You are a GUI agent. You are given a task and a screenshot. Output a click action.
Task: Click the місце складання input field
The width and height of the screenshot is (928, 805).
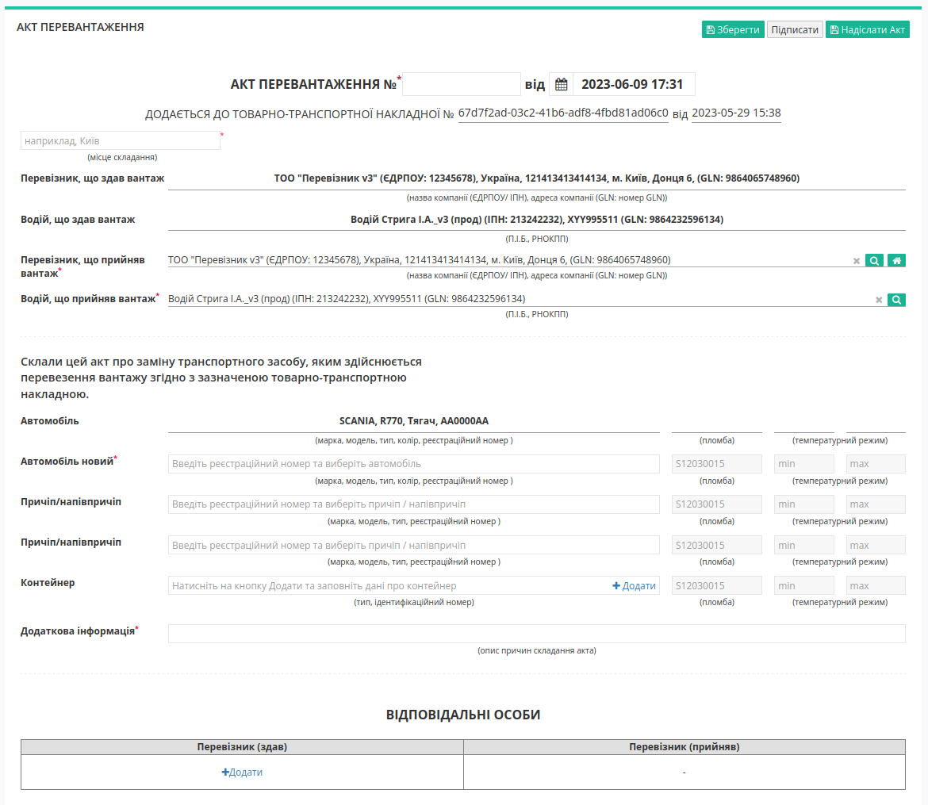click(x=121, y=140)
